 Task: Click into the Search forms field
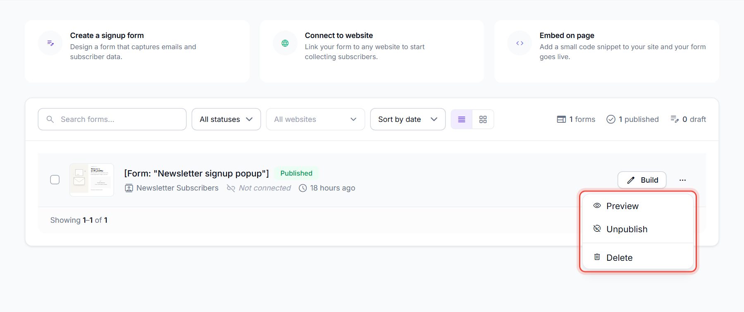tap(112, 119)
